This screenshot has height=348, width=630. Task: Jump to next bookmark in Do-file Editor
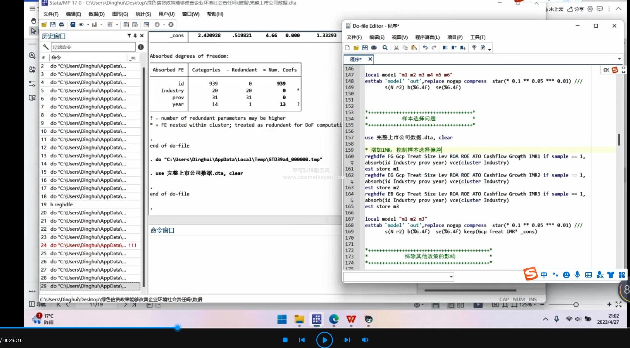(463, 48)
